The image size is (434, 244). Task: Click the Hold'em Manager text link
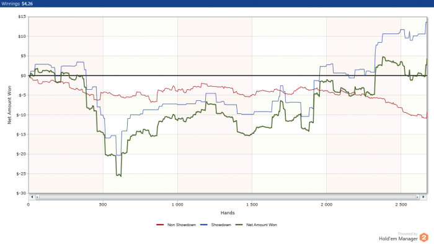pyautogui.click(x=398, y=239)
